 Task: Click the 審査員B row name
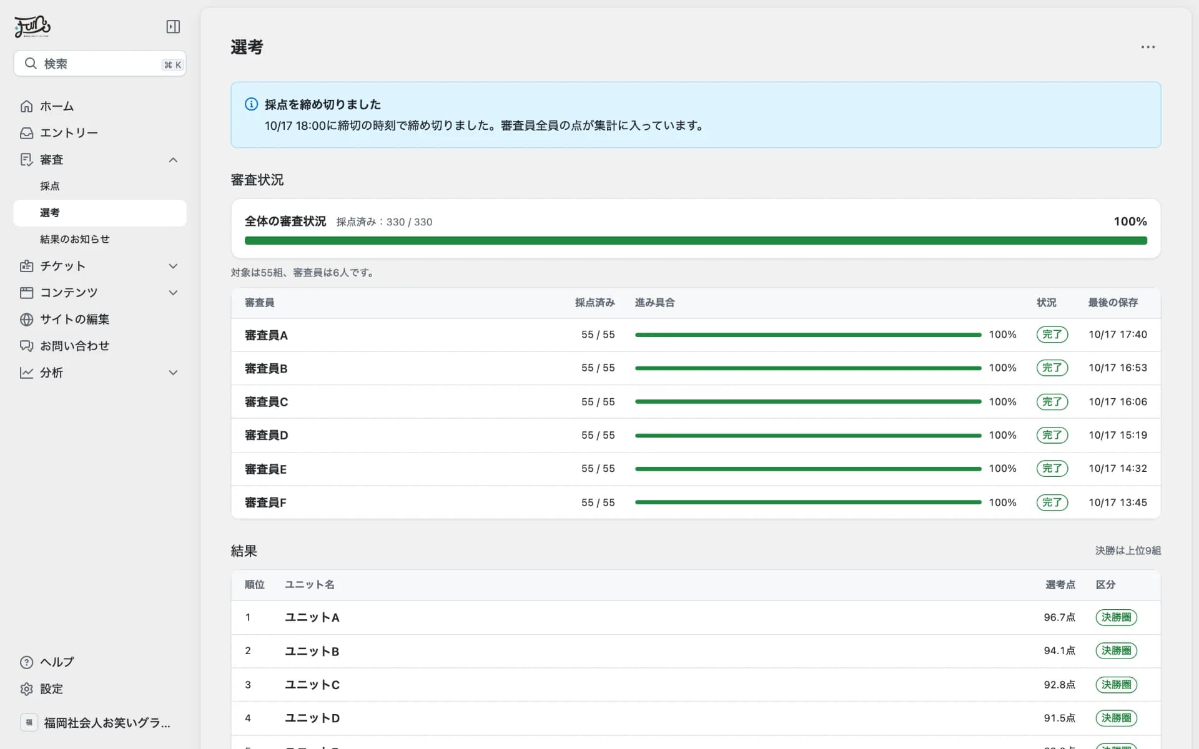point(266,369)
